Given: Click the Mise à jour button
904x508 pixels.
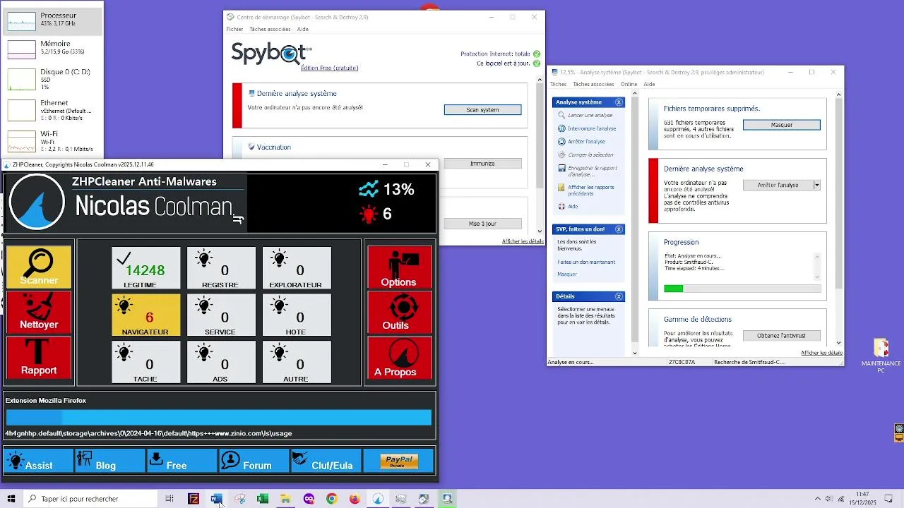Looking at the screenshot, I should [x=482, y=224].
